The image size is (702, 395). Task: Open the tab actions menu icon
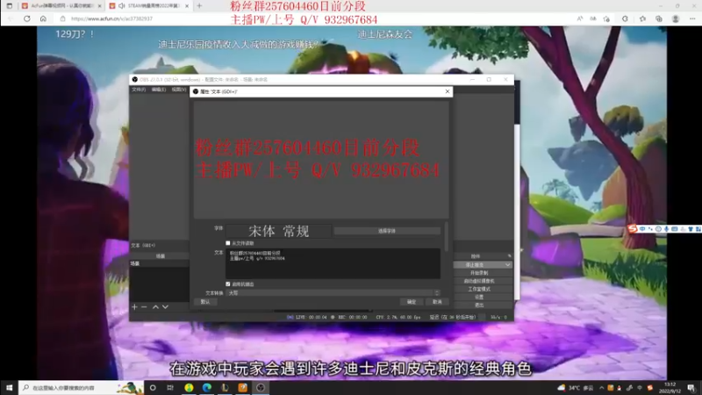coord(9,6)
